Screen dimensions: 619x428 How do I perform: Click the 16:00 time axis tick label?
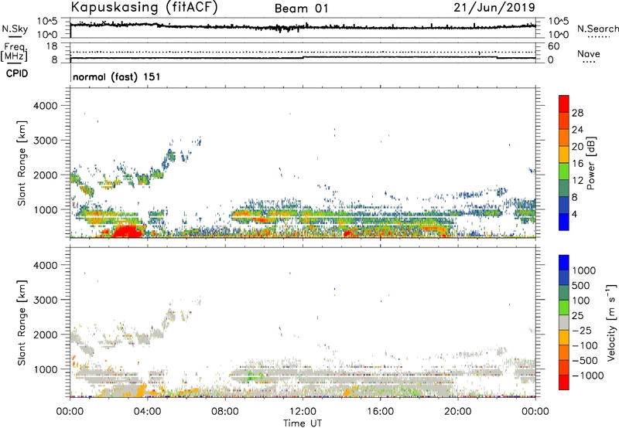click(x=380, y=412)
